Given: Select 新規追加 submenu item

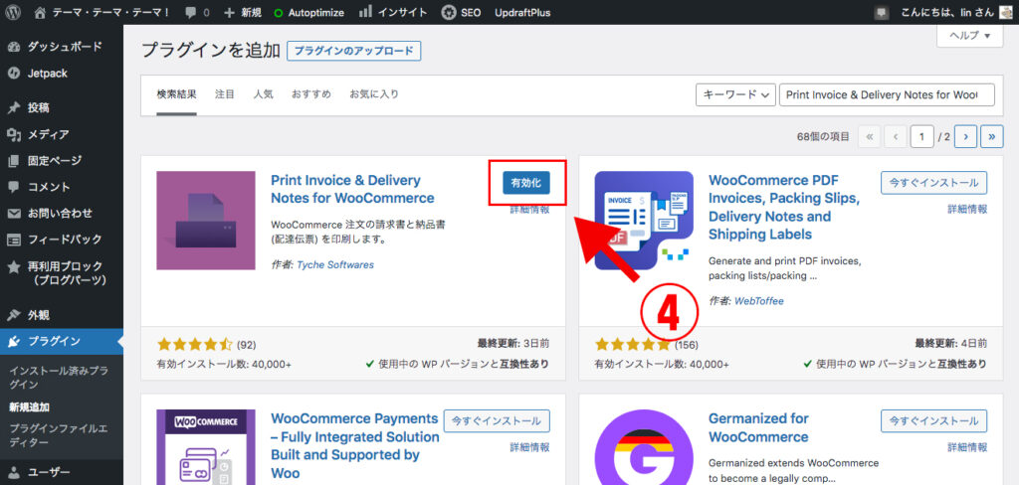Looking at the screenshot, I should tap(29, 407).
